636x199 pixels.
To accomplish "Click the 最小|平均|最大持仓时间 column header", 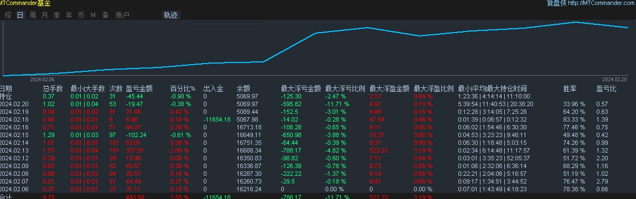I will 493,89.
